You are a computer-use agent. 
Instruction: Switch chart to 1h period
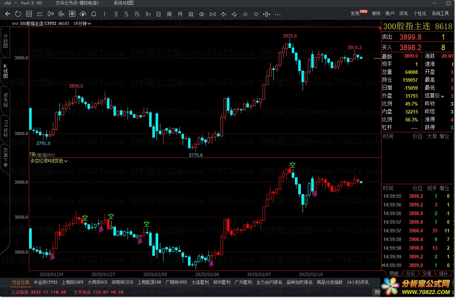[148, 14]
